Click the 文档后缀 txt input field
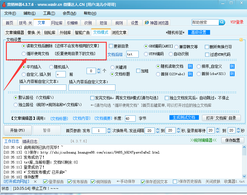This screenshot has width=247, height=195. click(x=132, y=54)
